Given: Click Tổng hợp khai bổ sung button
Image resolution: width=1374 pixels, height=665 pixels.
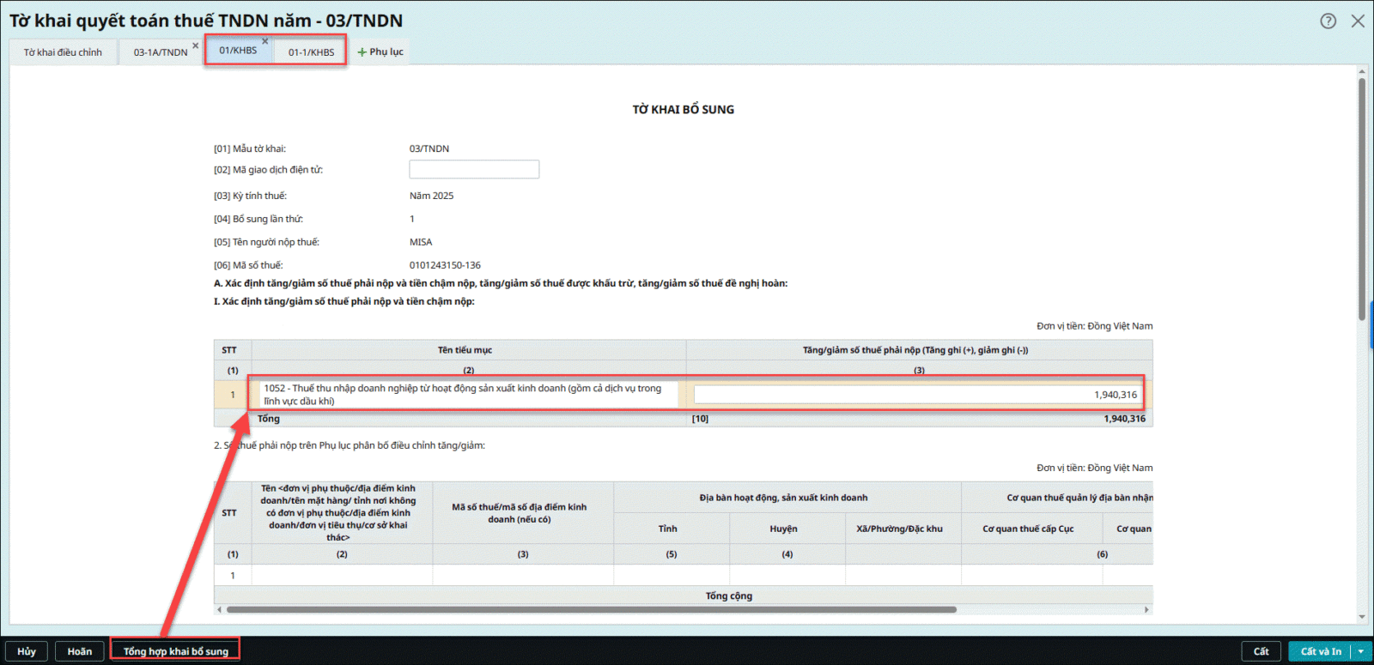Looking at the screenshot, I should [175, 651].
